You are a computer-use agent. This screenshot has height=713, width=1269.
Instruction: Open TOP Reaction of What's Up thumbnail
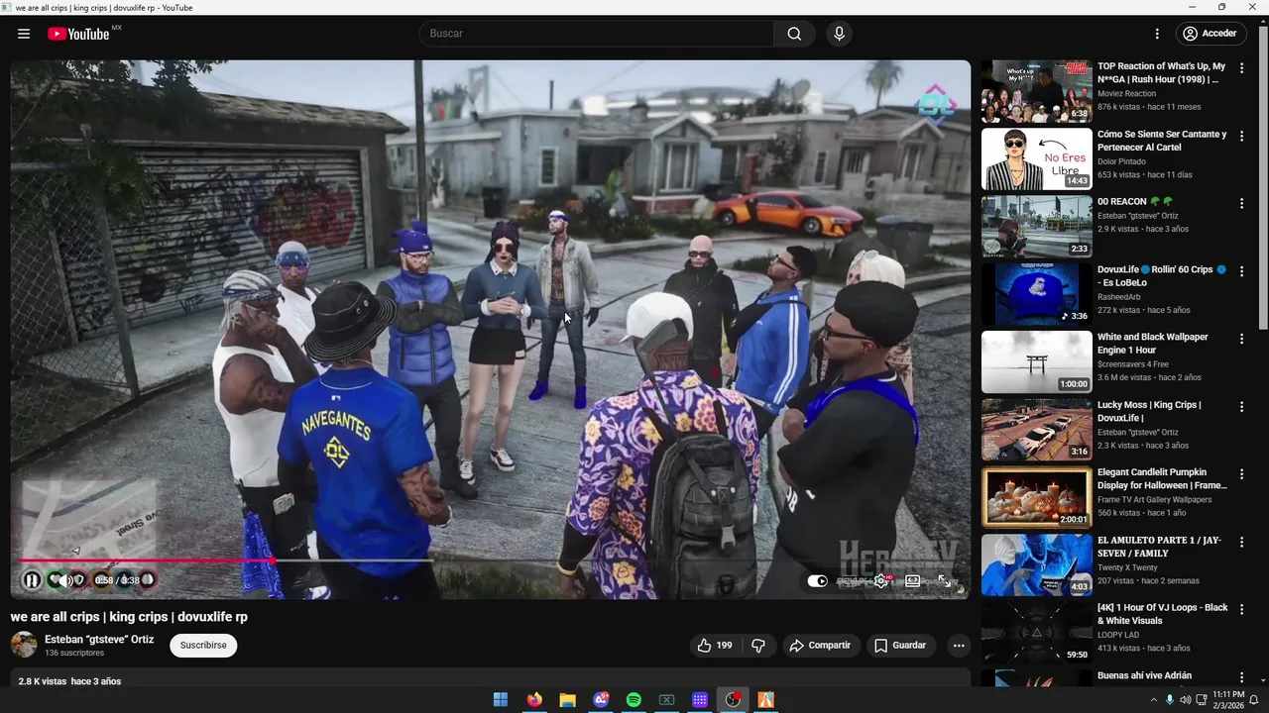coord(1036,91)
